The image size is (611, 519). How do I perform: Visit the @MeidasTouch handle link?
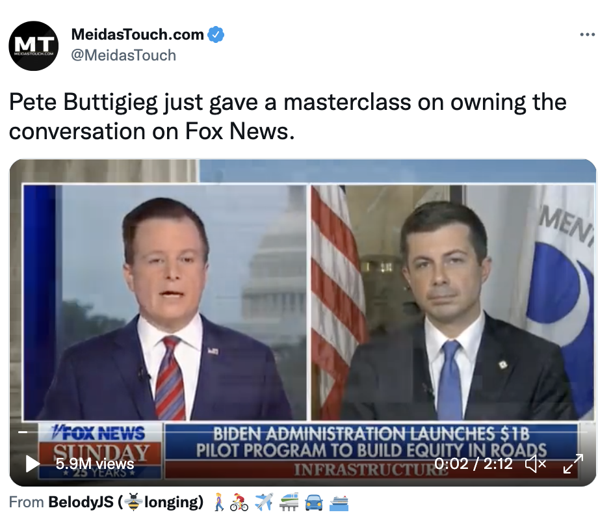point(123,55)
